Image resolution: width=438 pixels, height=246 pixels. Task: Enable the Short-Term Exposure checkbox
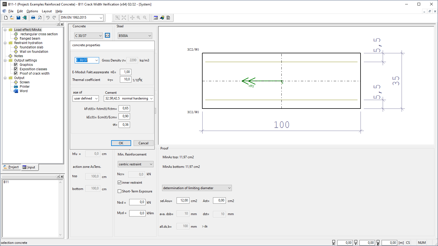click(119, 191)
